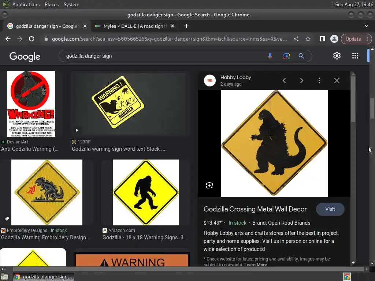Open the System menu

click(x=71, y=4)
